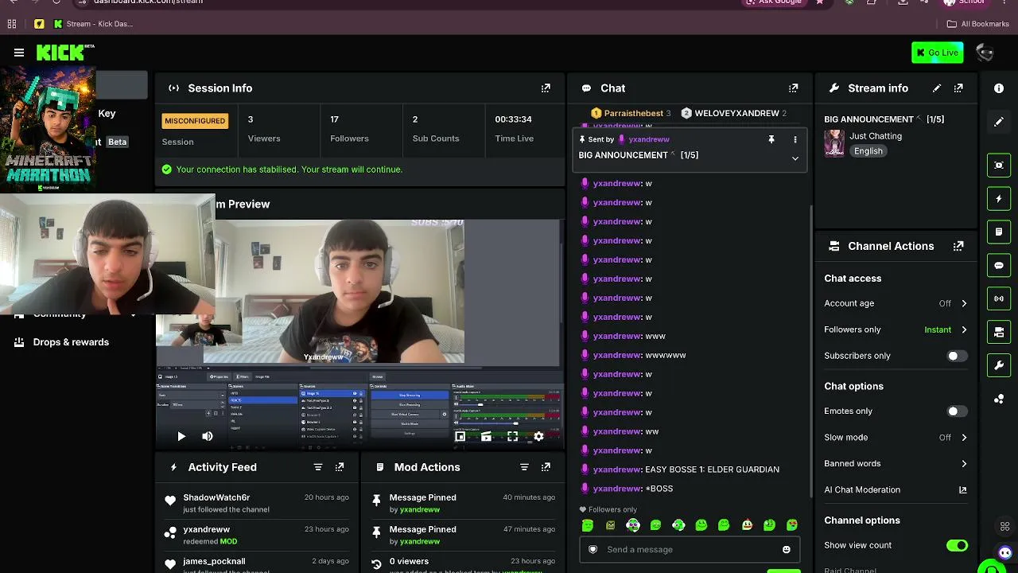This screenshot has width=1018, height=573.
Task: Select the Stream - Kick Dashboard browser tab
Action: (92, 24)
